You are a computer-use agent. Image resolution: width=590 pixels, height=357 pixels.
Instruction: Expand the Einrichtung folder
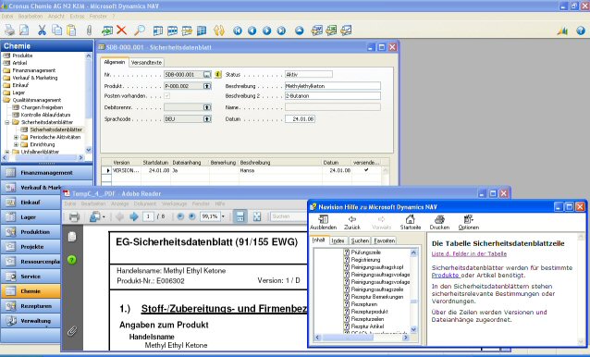coord(16,144)
